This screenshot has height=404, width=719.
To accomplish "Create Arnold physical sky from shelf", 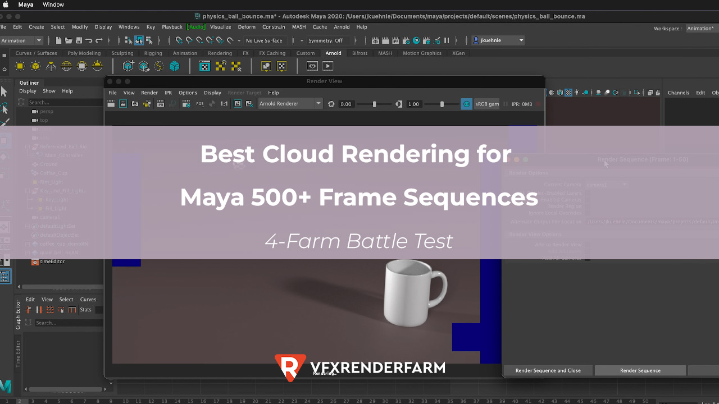I will pos(97,66).
